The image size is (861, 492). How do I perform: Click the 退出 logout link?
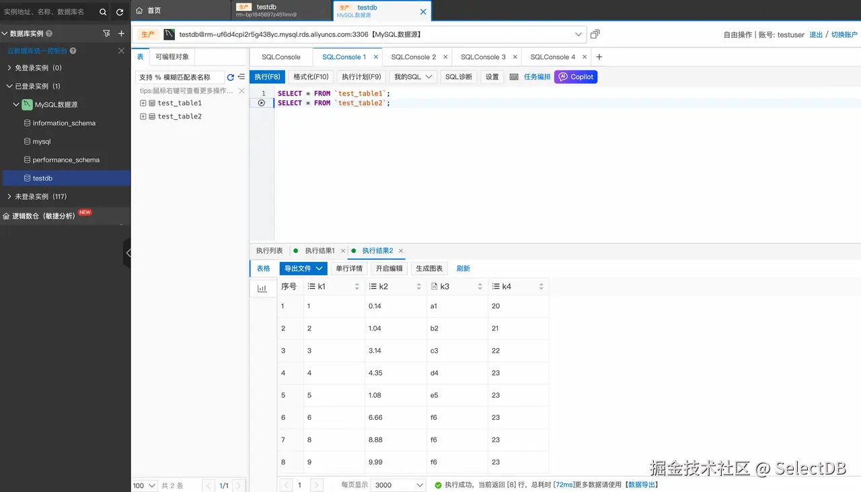[x=816, y=34]
